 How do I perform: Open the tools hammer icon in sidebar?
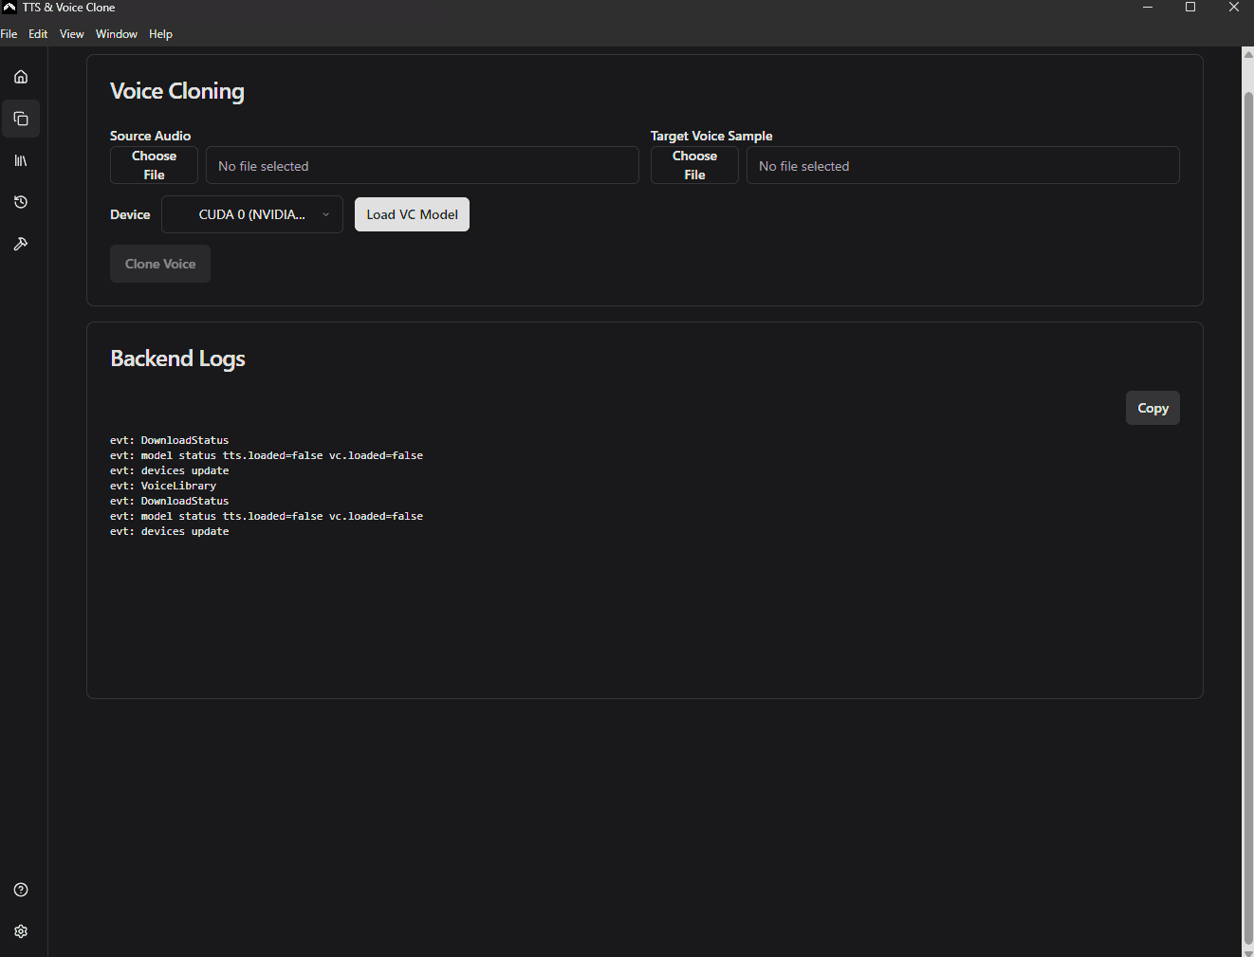[x=21, y=244]
